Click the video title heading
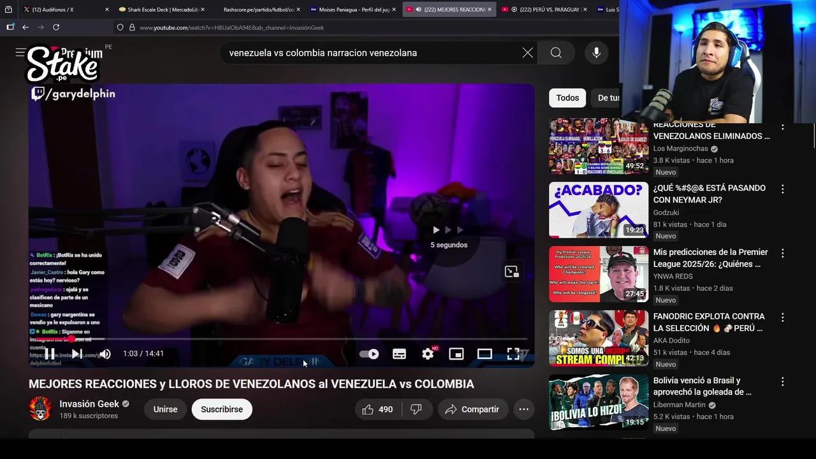The width and height of the screenshot is (816, 459). (251, 384)
